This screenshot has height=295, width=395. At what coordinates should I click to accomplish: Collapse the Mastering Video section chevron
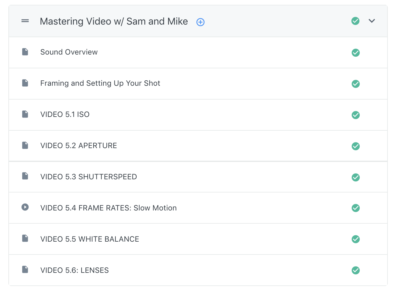click(x=372, y=21)
